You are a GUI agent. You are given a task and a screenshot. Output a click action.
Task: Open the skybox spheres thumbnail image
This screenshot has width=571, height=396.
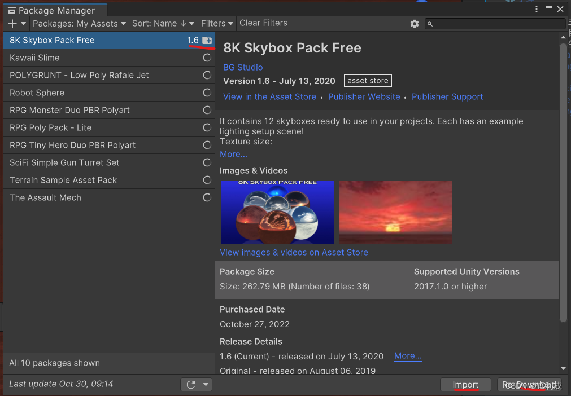(x=277, y=212)
